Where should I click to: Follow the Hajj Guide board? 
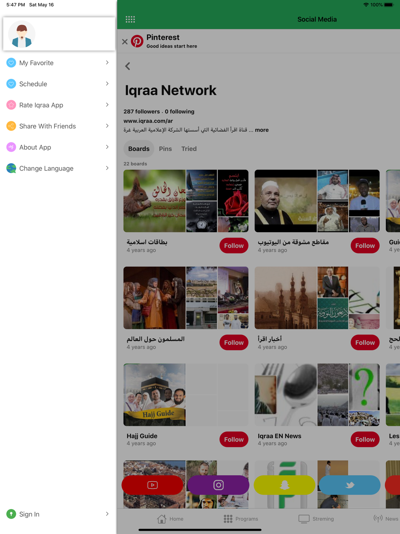(x=234, y=440)
